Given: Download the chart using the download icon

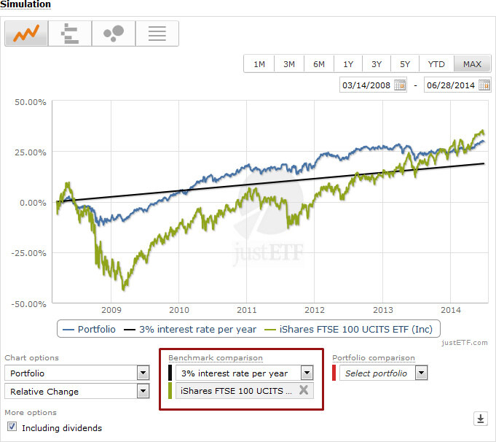Looking at the screenshot, I should 480,419.
